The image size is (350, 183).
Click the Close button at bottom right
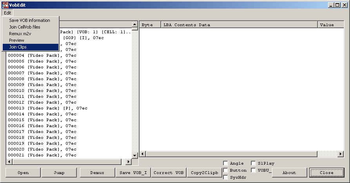326,172
